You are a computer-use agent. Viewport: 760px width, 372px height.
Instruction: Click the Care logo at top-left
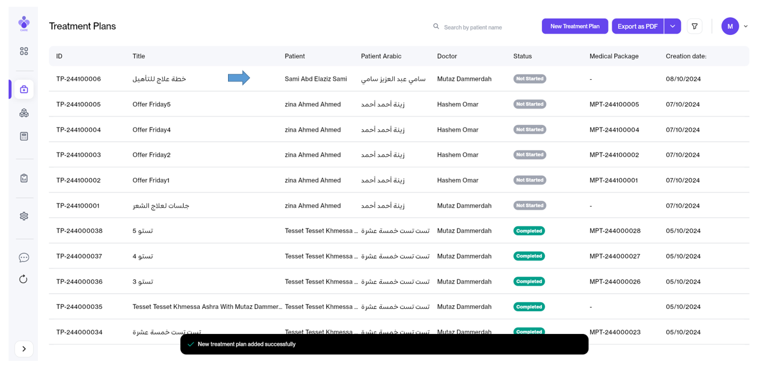click(24, 23)
